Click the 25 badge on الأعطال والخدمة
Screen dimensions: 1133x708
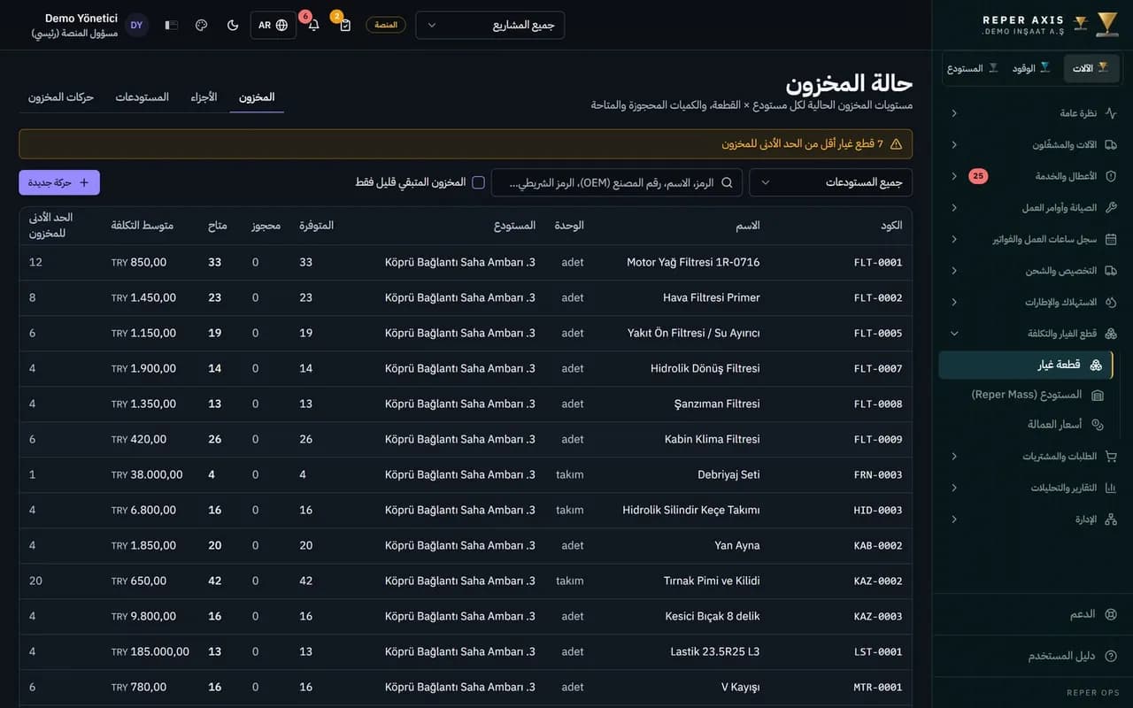point(978,176)
